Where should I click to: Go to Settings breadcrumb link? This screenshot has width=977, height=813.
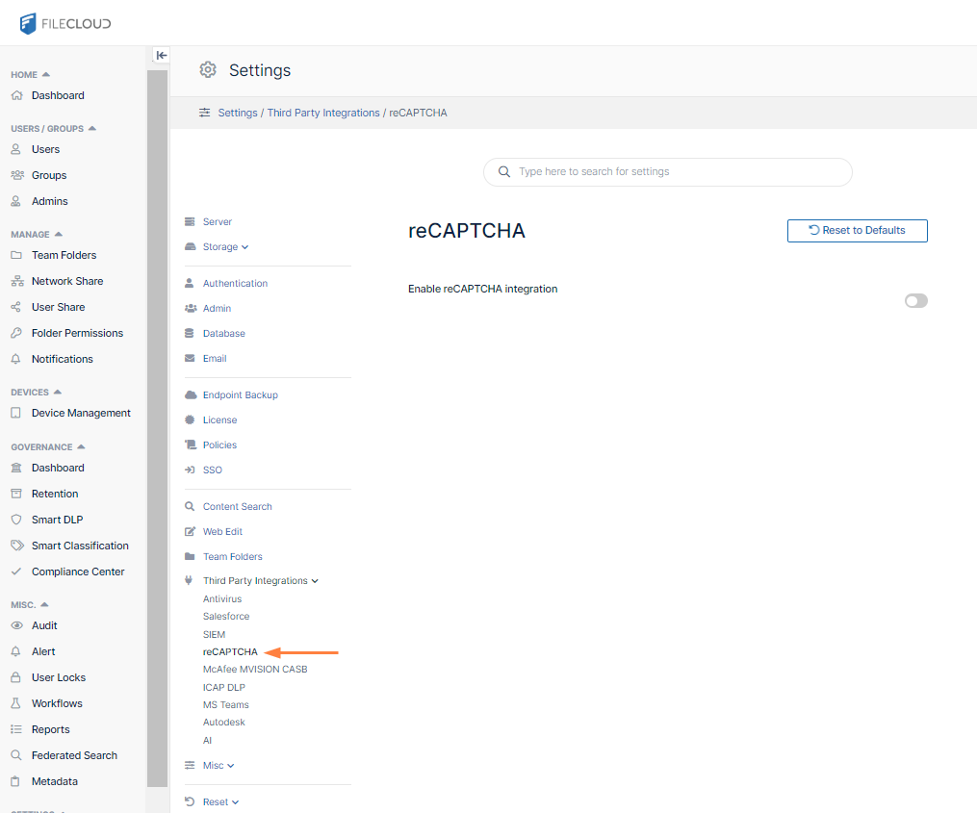238,113
